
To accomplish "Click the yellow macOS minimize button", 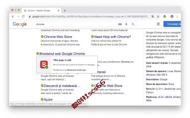I will (x=15, y=10).
